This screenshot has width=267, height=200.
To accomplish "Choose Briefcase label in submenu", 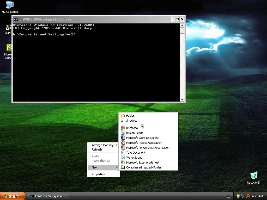I will tap(132, 128).
